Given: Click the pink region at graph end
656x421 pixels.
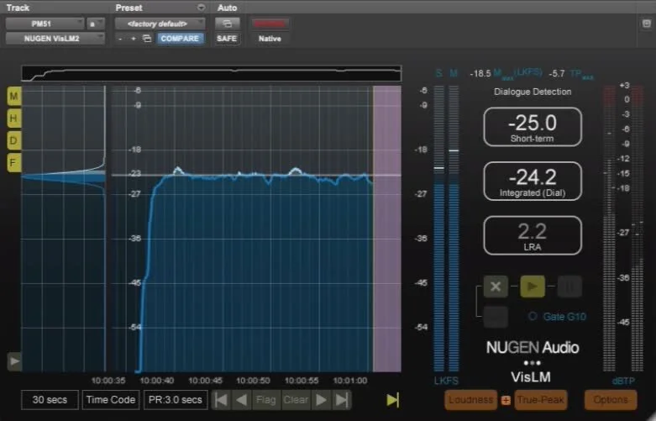Looking at the screenshot, I should tap(387, 229).
